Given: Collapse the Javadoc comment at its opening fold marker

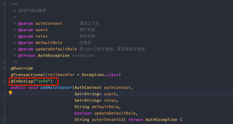Looking at the screenshot, I should click(x=5, y=5).
